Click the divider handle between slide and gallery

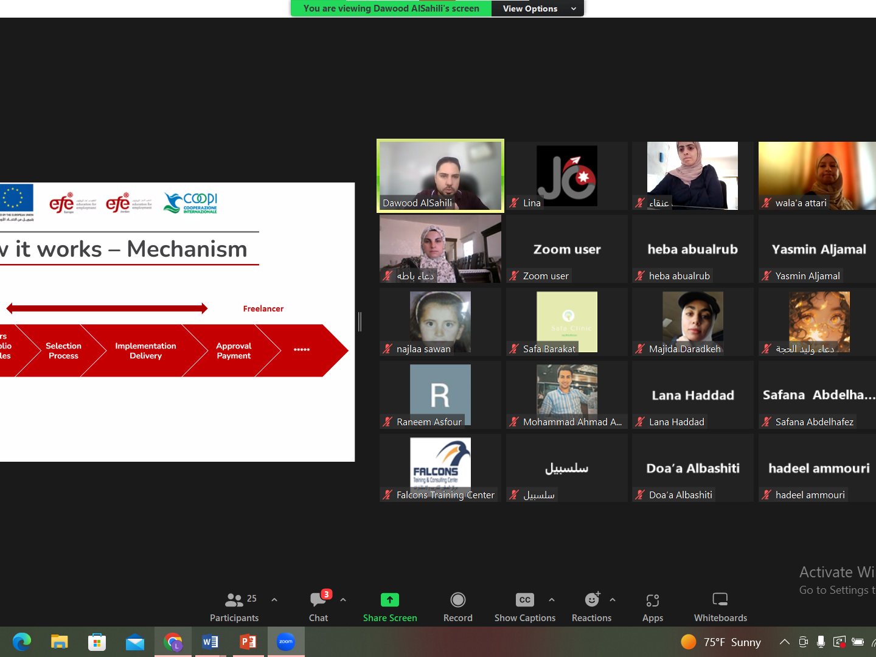pyautogui.click(x=360, y=322)
